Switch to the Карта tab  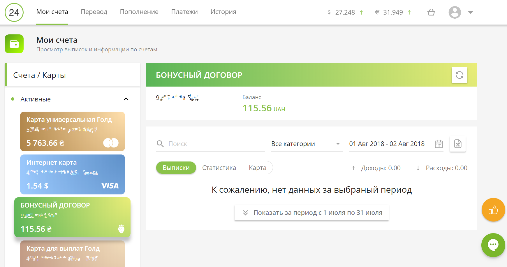pos(258,168)
